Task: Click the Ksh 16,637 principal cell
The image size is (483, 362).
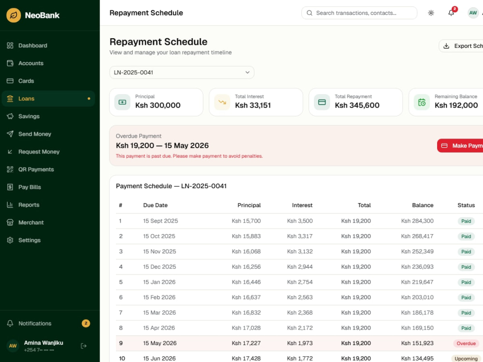Action: (x=246, y=297)
